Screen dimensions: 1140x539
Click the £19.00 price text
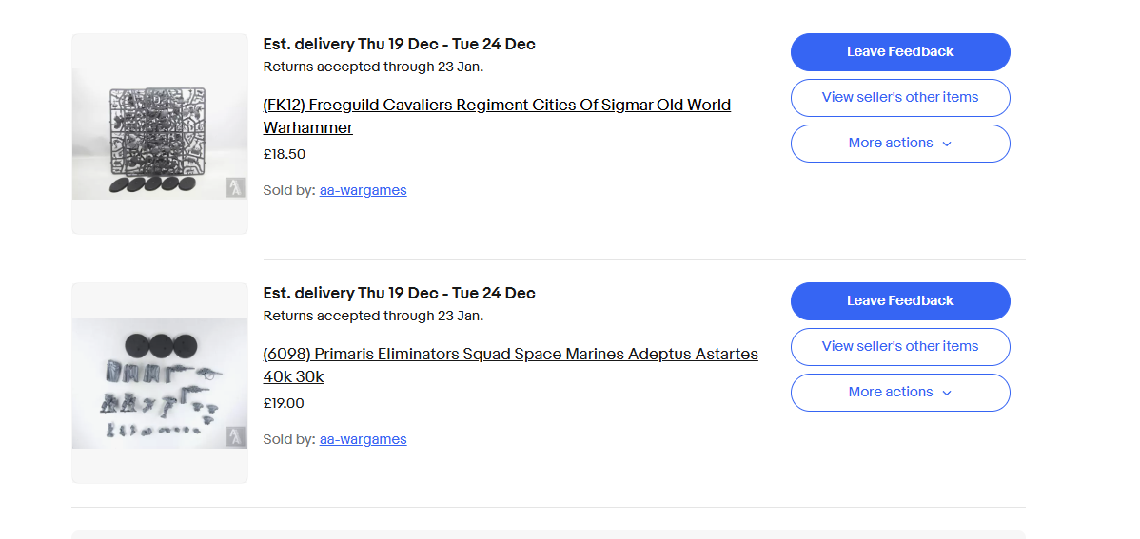pos(284,403)
